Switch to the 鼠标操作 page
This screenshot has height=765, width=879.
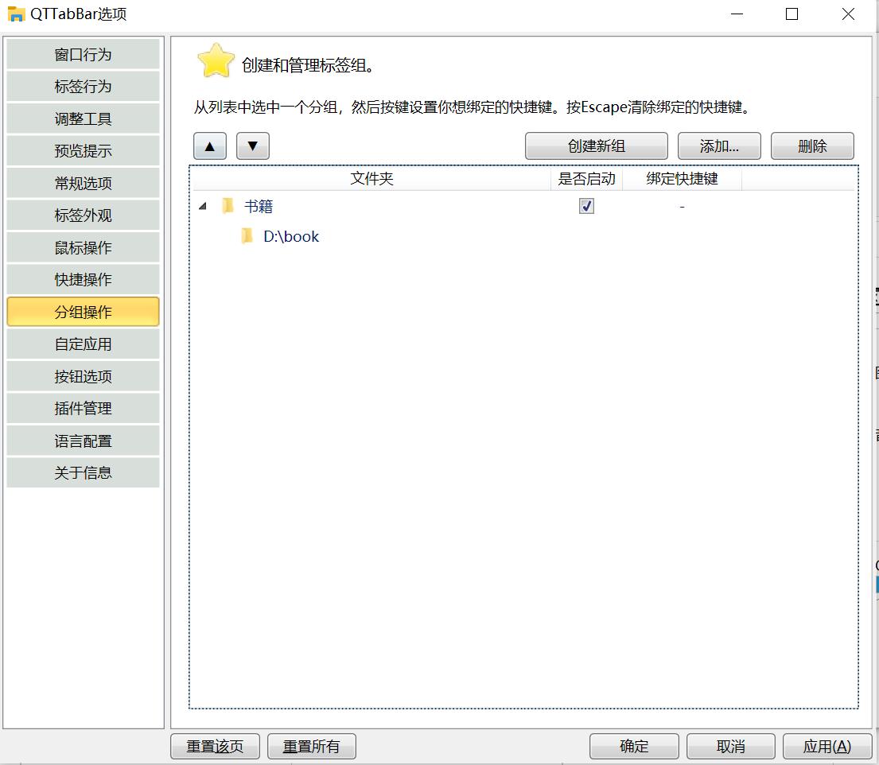(83, 247)
